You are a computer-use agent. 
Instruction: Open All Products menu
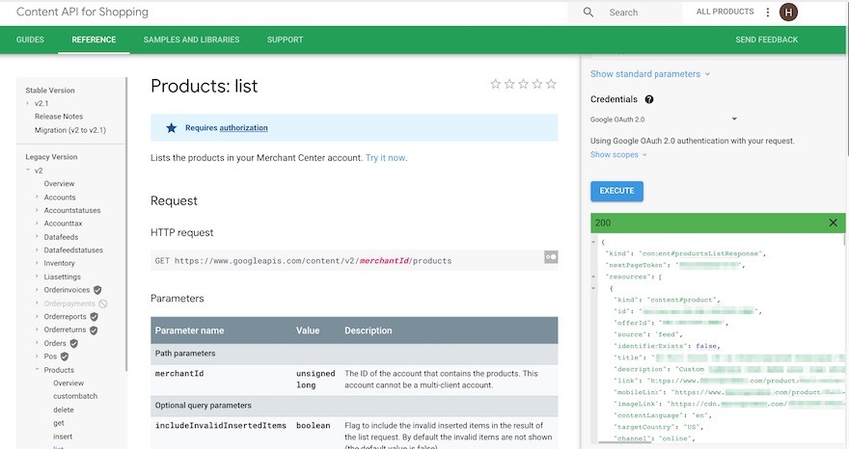(725, 12)
